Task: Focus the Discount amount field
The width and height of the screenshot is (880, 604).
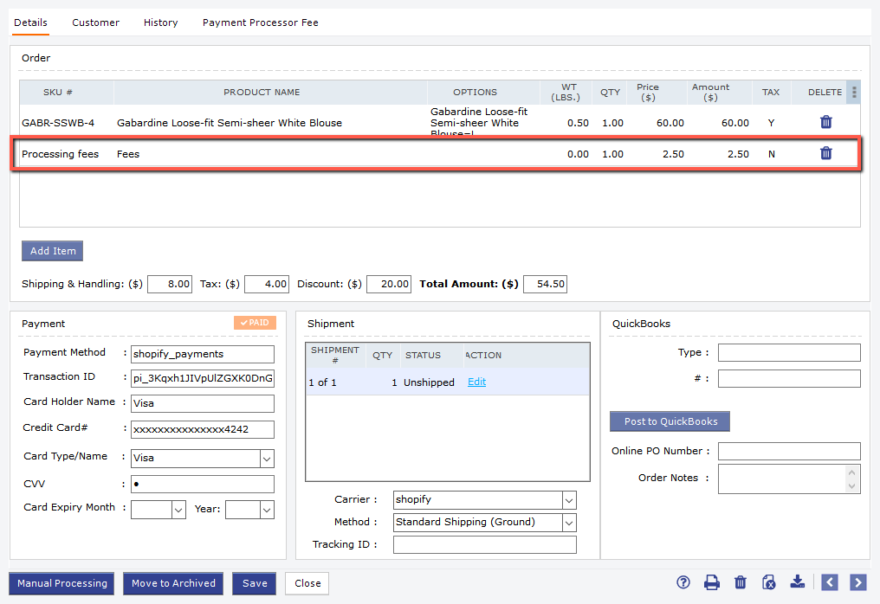Action: pyautogui.click(x=389, y=285)
